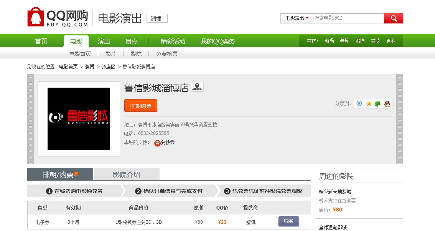Screen dimensions: 435x231
Task: Open 我的QQ票务 in the navigation bar
Action: coord(218,42)
